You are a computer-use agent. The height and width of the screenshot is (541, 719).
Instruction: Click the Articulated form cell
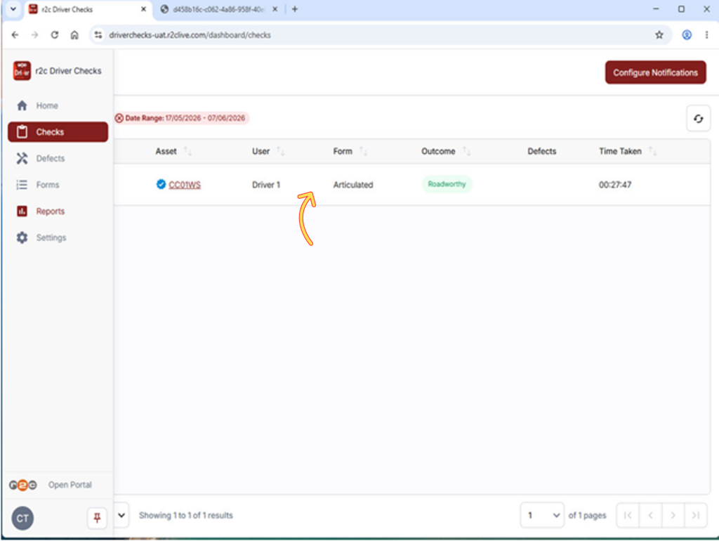pyautogui.click(x=353, y=185)
